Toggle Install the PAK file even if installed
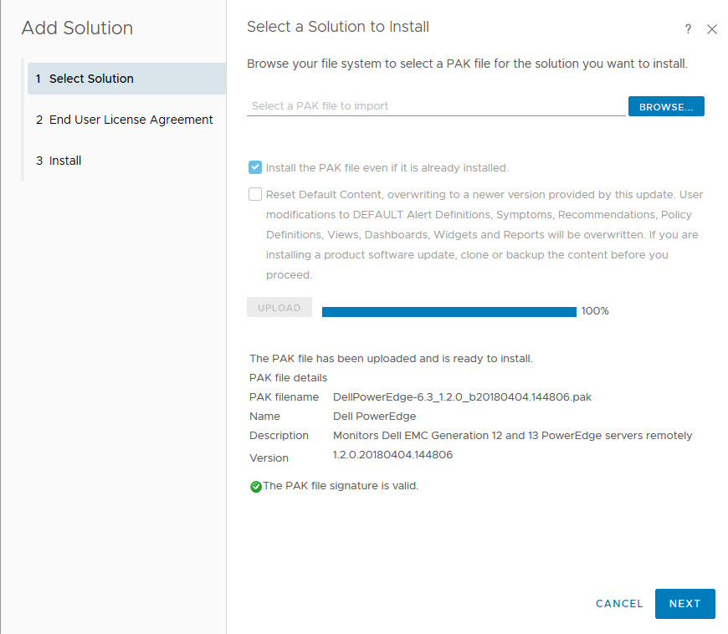 255,167
